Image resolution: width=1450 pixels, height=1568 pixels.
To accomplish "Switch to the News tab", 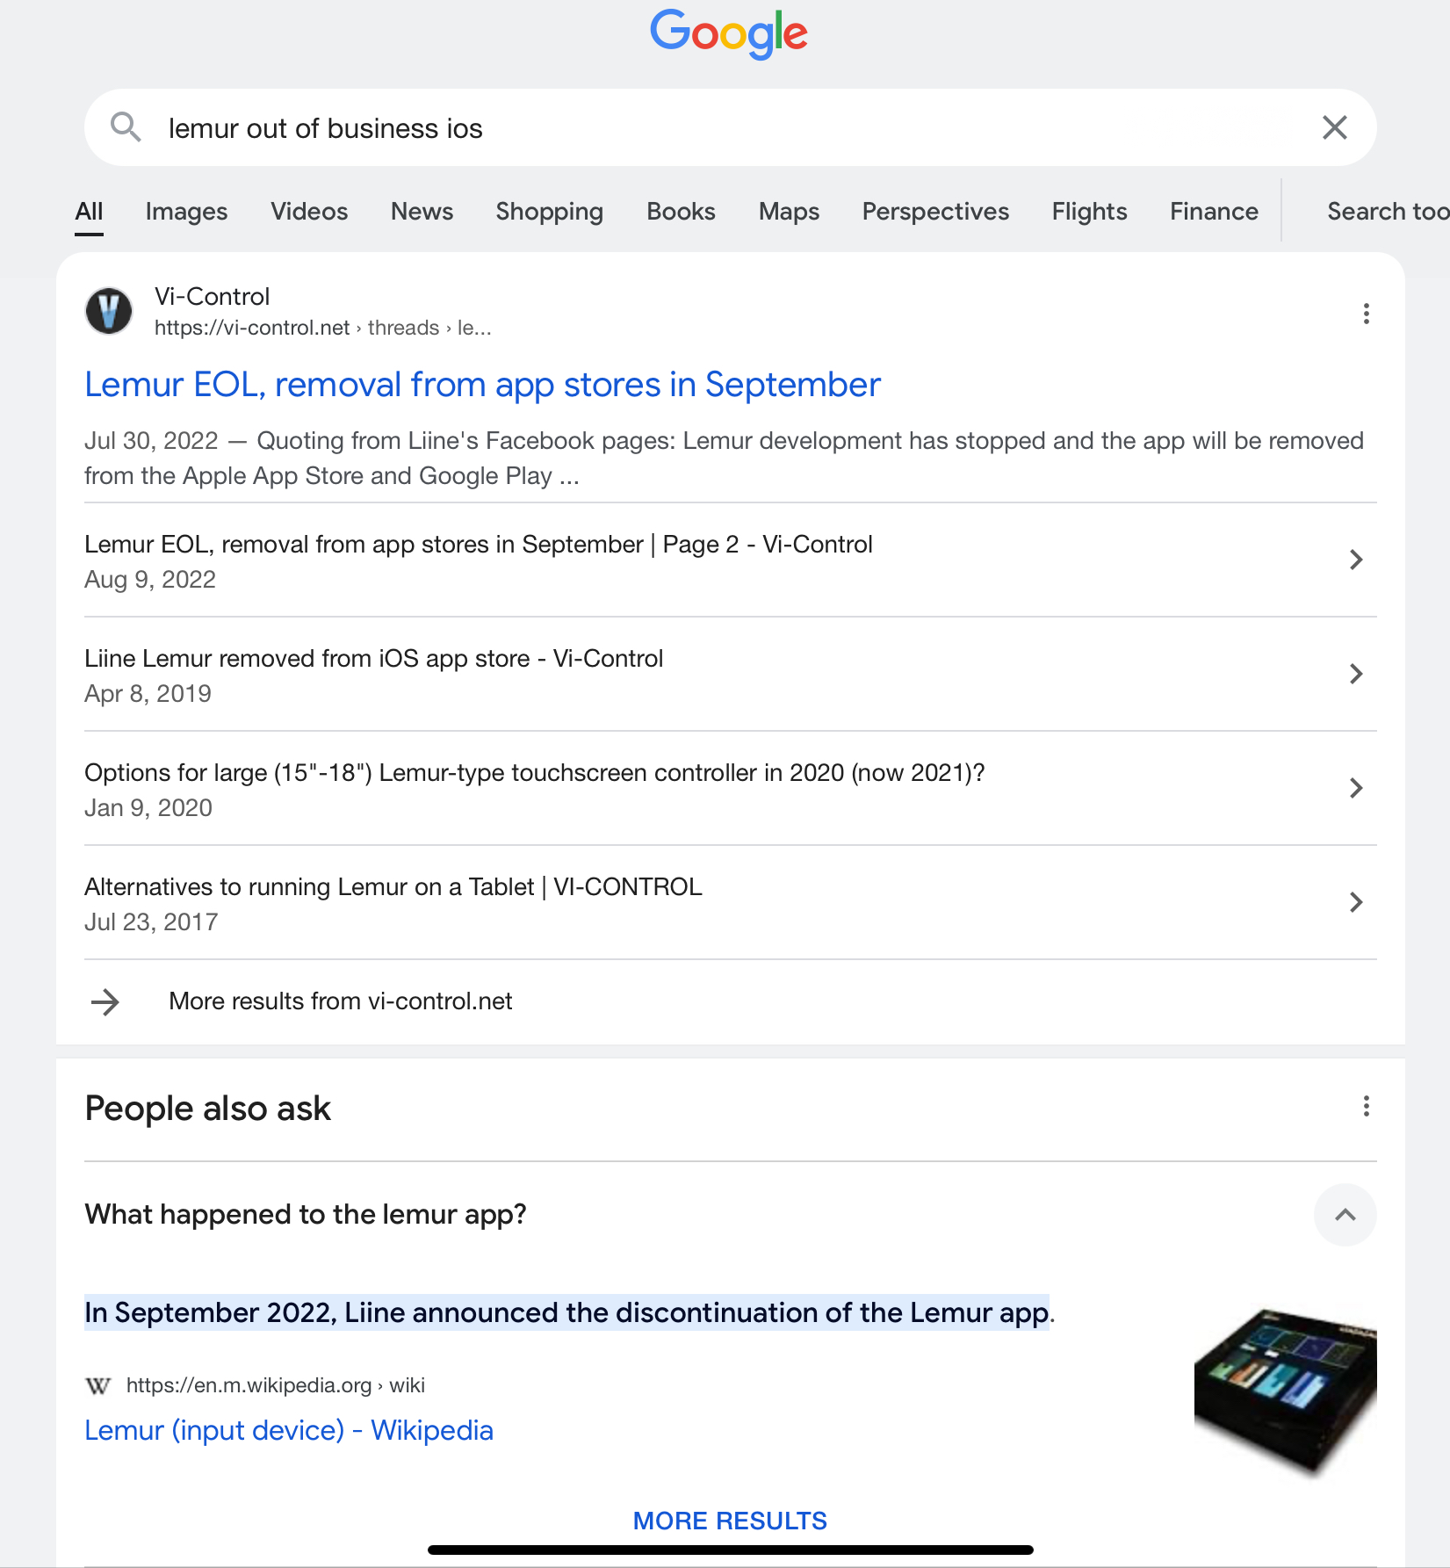I will [x=422, y=212].
